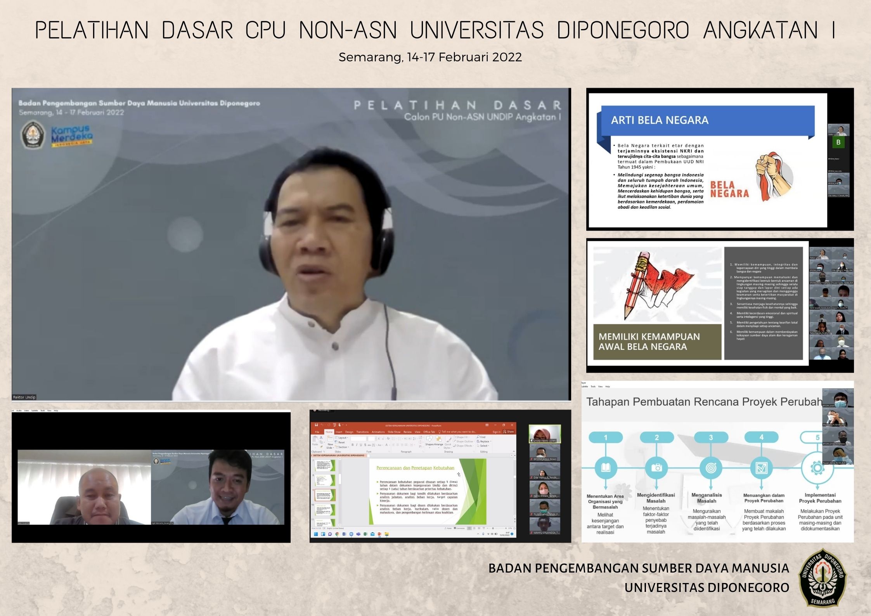The image size is (871, 616).
Task: Select slide 8 thumbnail in the slide panel
Action: (325, 480)
